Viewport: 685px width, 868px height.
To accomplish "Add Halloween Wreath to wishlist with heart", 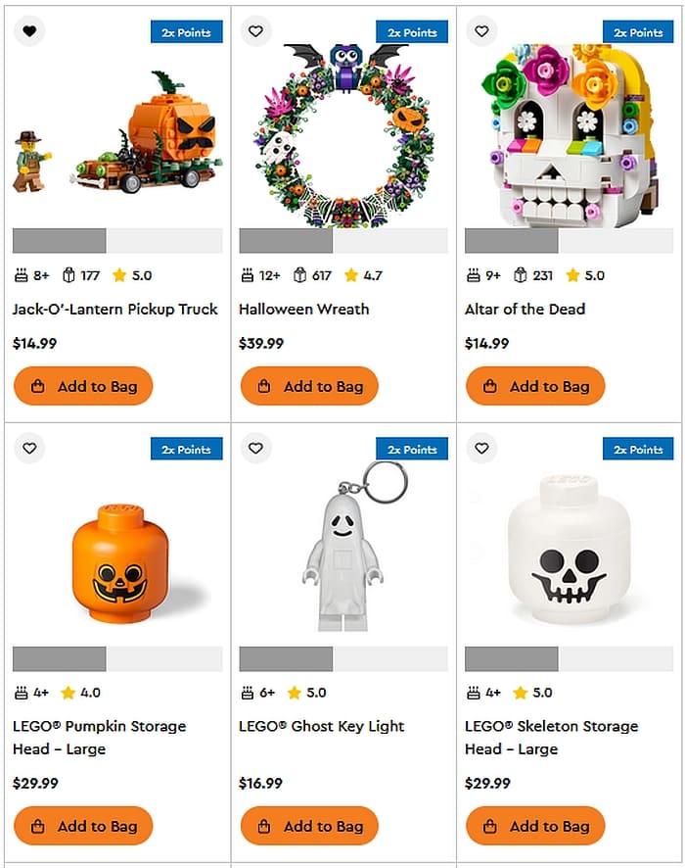I will tap(255, 31).
